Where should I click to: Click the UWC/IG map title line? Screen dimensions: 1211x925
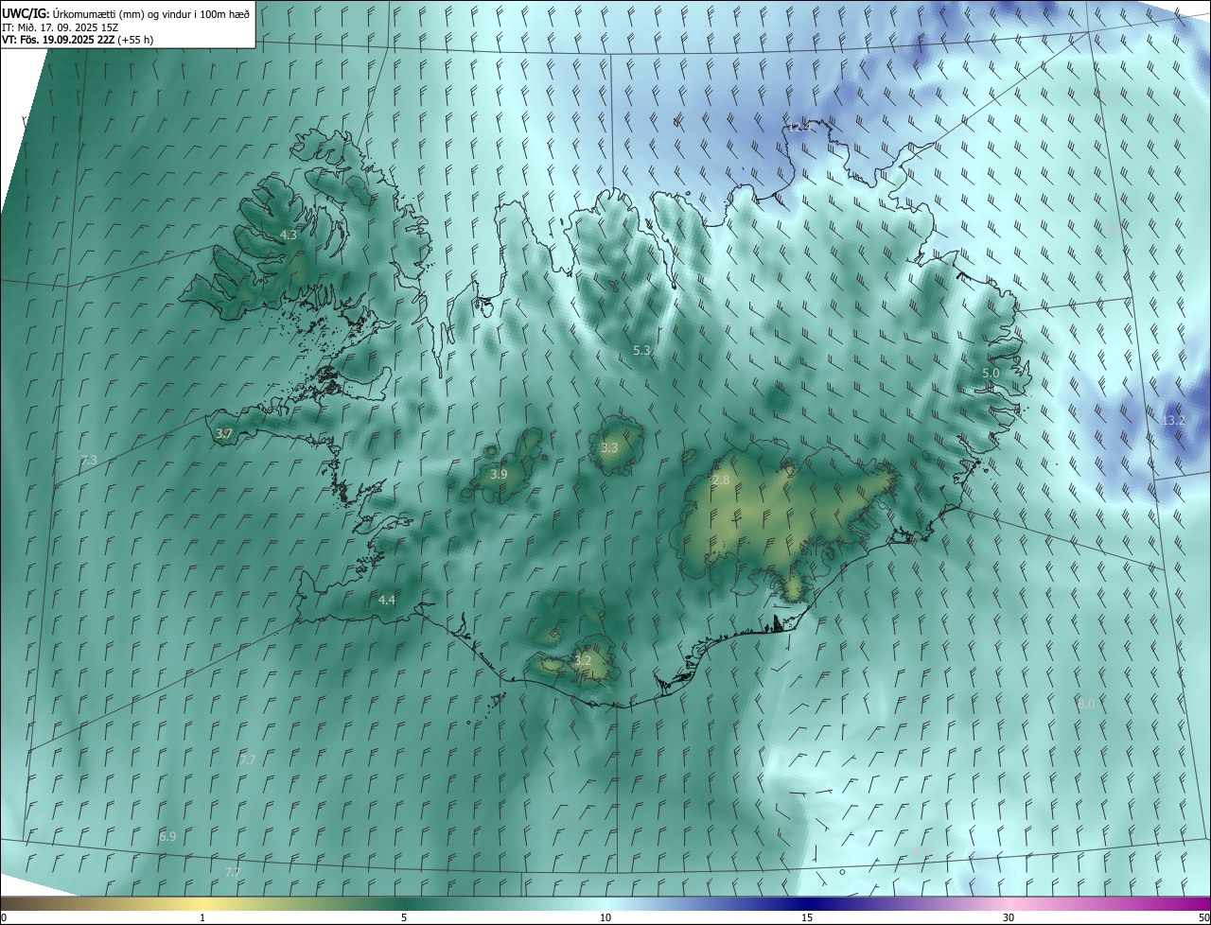pyautogui.click(x=126, y=13)
